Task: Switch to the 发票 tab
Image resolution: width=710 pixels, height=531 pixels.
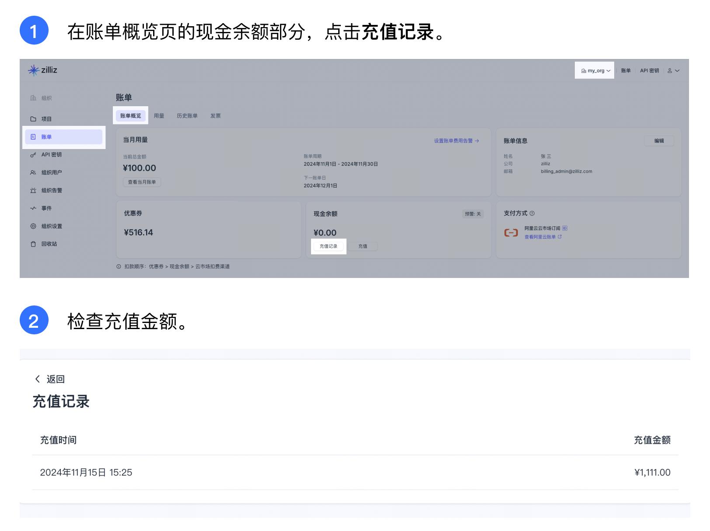Action: tap(215, 116)
